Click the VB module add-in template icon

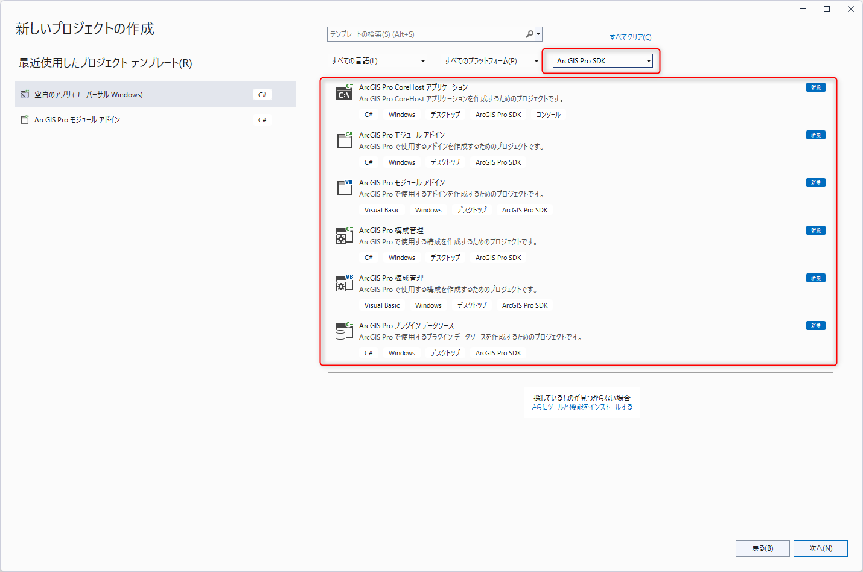tap(345, 188)
